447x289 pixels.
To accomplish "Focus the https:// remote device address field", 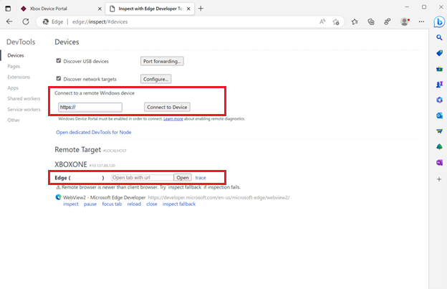I will click(90, 108).
